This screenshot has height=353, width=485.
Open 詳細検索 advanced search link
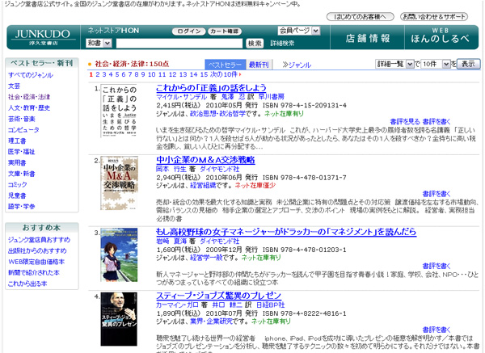282,44
